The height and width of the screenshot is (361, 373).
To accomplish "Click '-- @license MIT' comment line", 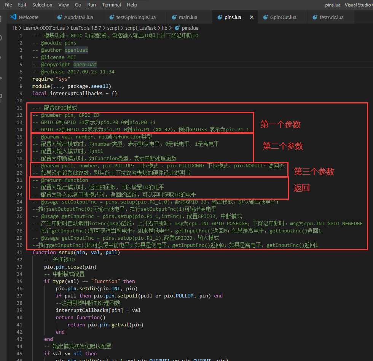I will point(54,57).
